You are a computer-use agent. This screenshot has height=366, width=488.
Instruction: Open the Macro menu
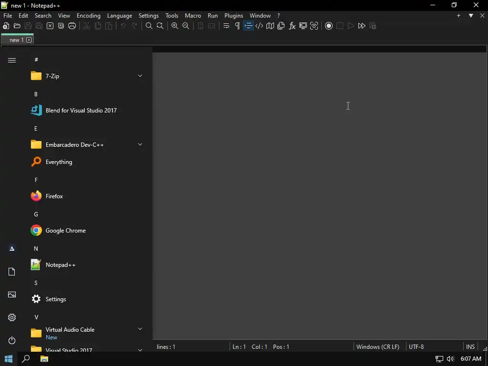click(193, 16)
